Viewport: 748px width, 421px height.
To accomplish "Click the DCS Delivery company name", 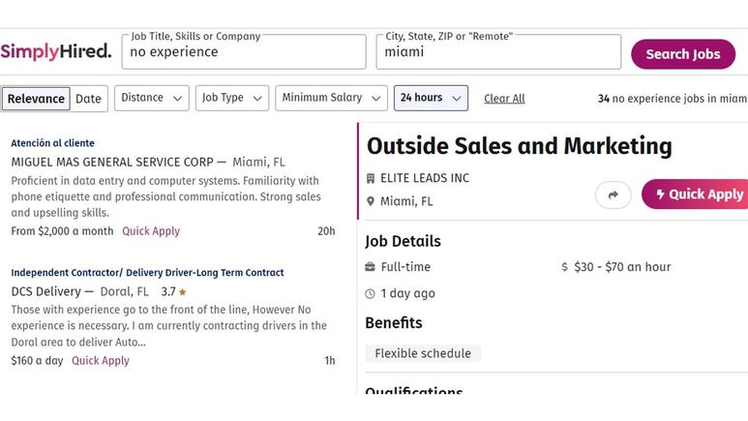I will (45, 291).
